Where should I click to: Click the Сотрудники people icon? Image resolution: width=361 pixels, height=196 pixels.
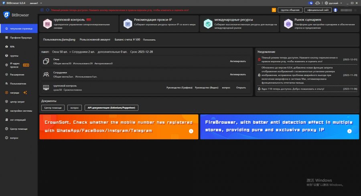[x=46, y=74]
